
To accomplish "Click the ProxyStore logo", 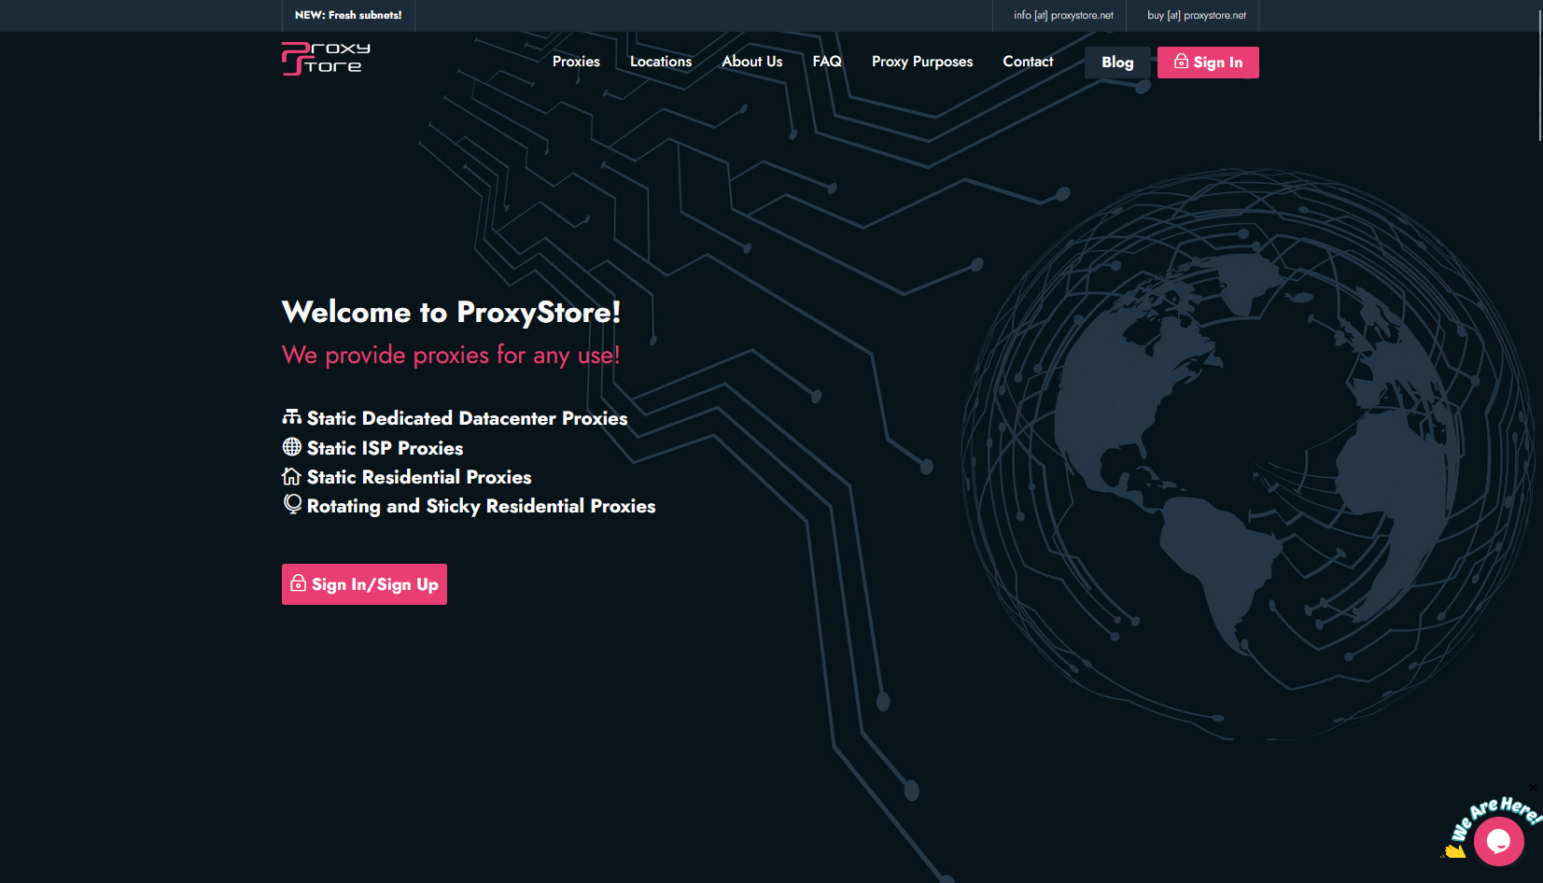I will (326, 59).
